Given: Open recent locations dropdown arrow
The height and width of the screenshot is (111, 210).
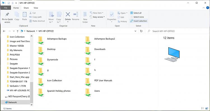Looking at the screenshot, I should pyautogui.click(x=14, y=31).
